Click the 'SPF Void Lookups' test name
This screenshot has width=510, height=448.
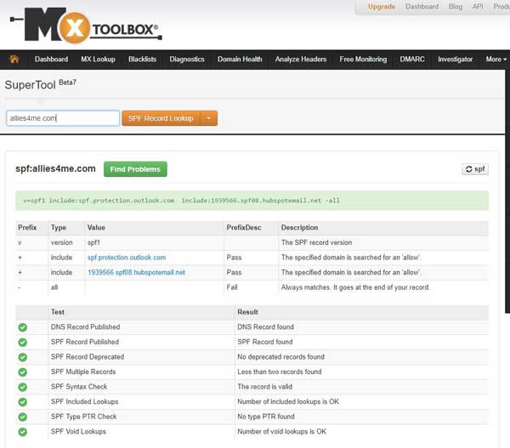[x=78, y=431]
